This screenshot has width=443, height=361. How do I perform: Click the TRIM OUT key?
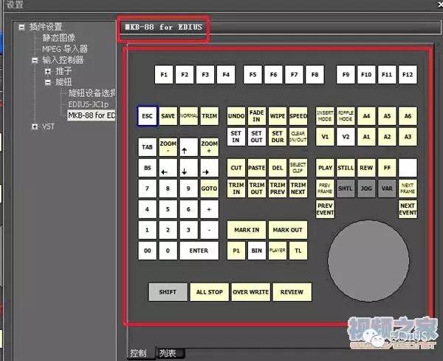257,189
